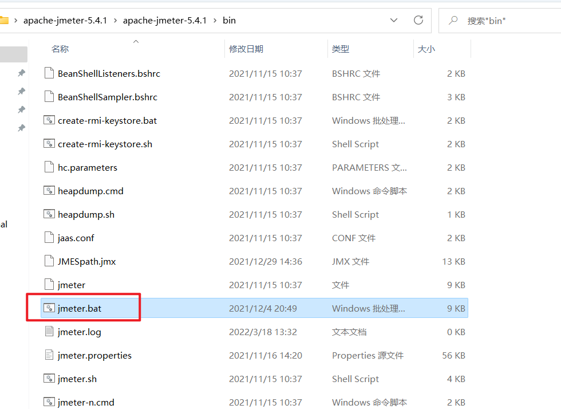Click the refresh icon in the address bar
This screenshot has height=409, width=561.
click(418, 20)
